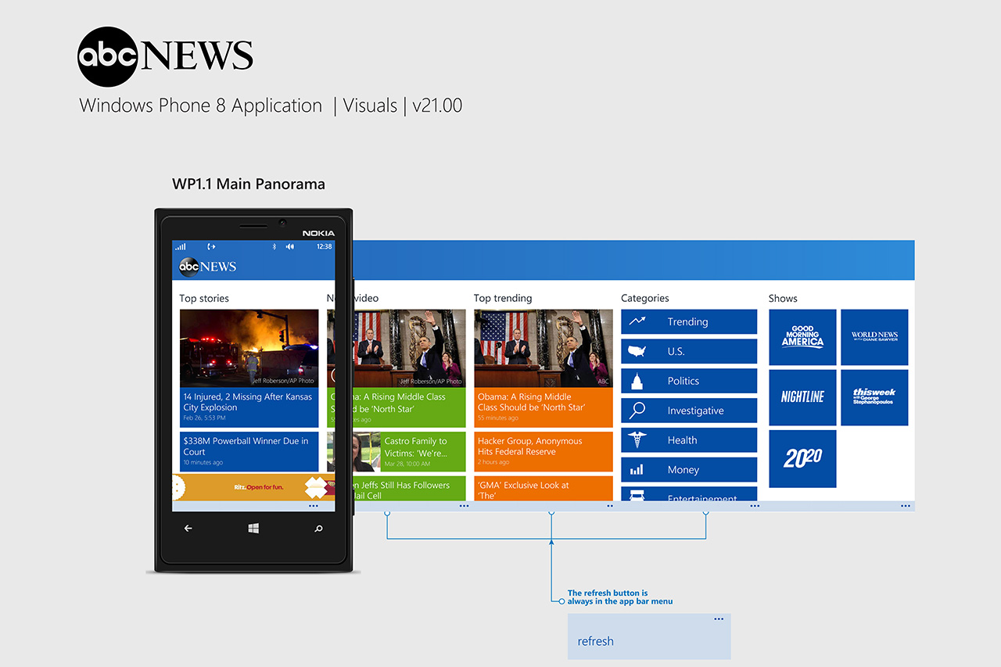Select the Trending category

[689, 321]
